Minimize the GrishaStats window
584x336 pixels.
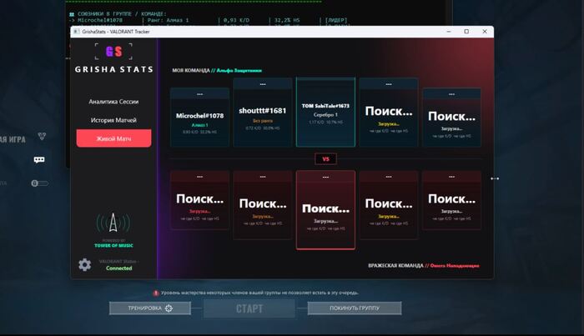point(449,32)
